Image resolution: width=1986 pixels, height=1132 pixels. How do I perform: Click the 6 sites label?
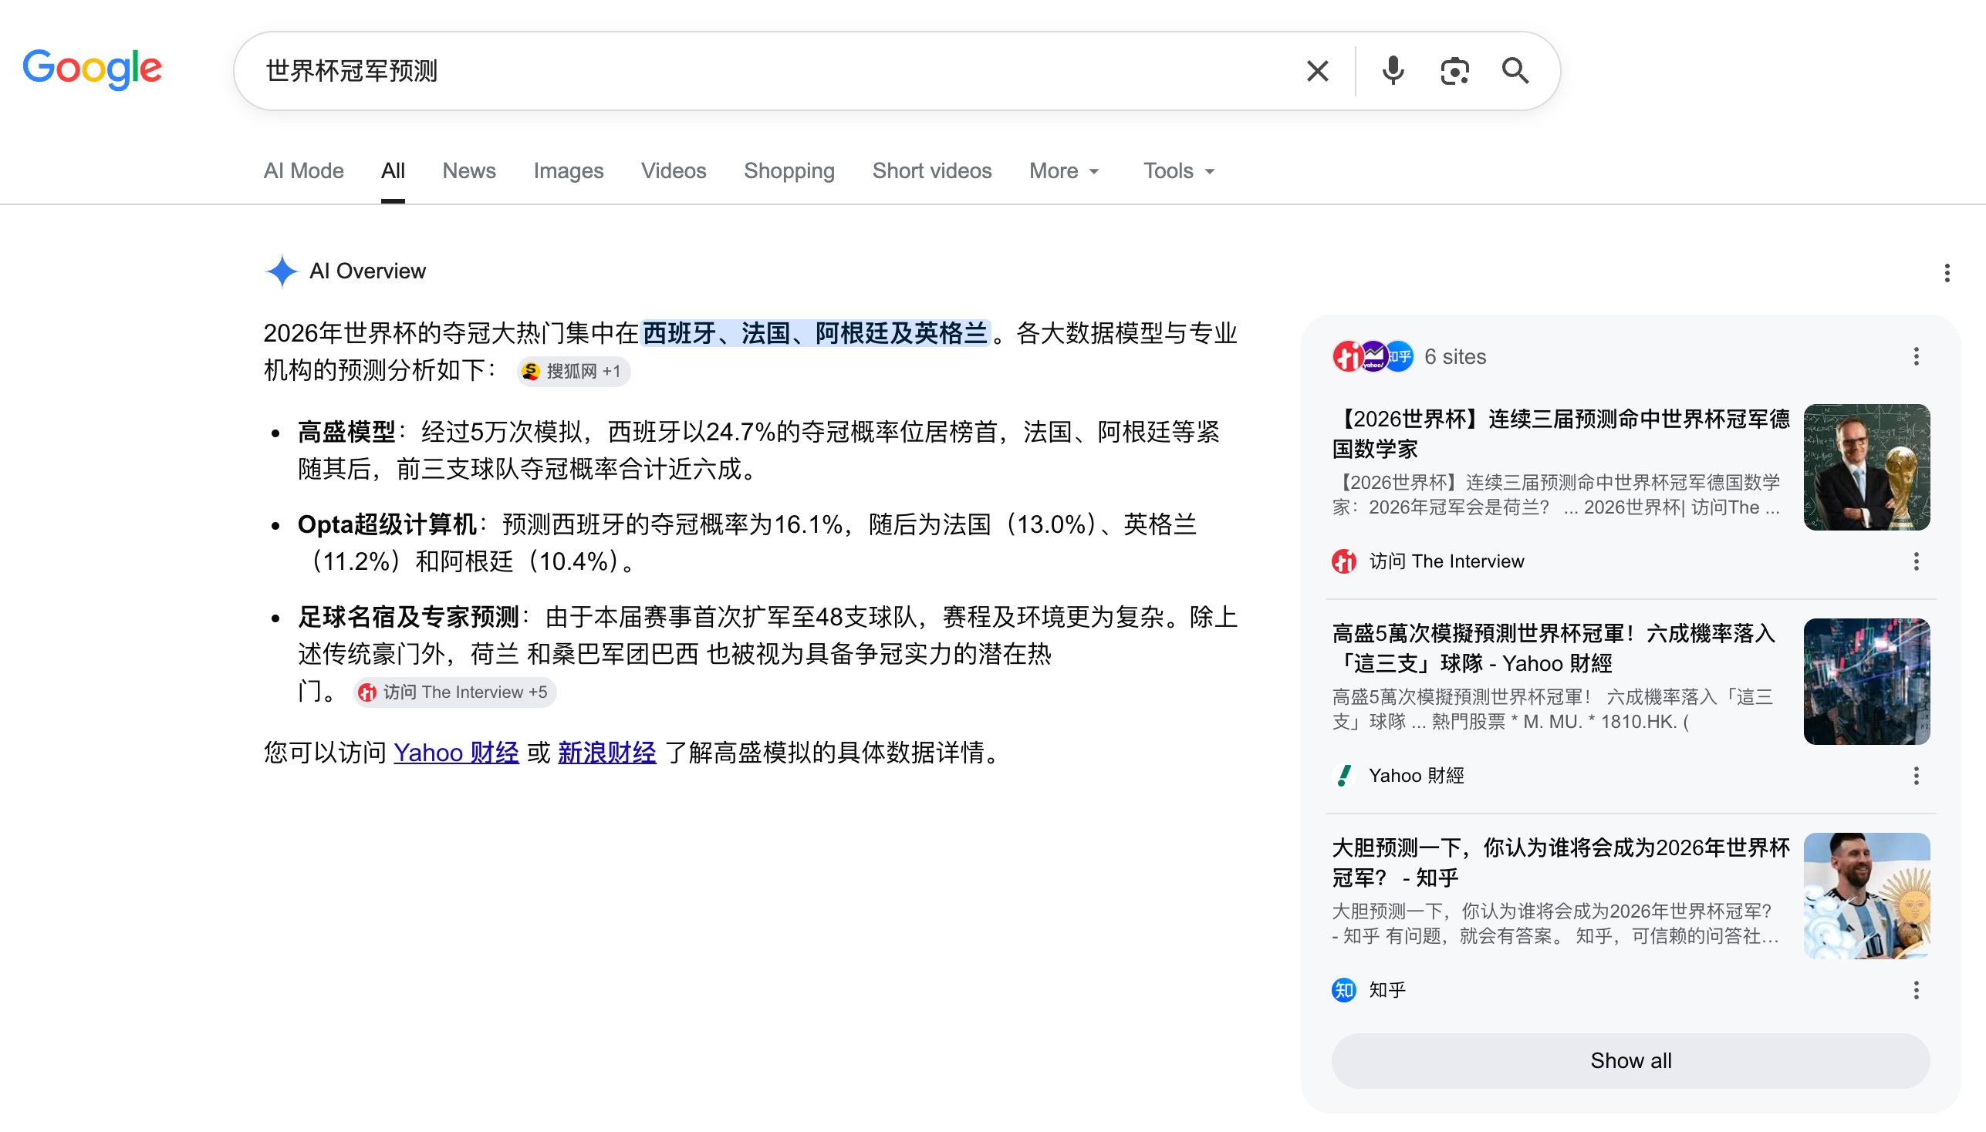click(x=1454, y=357)
